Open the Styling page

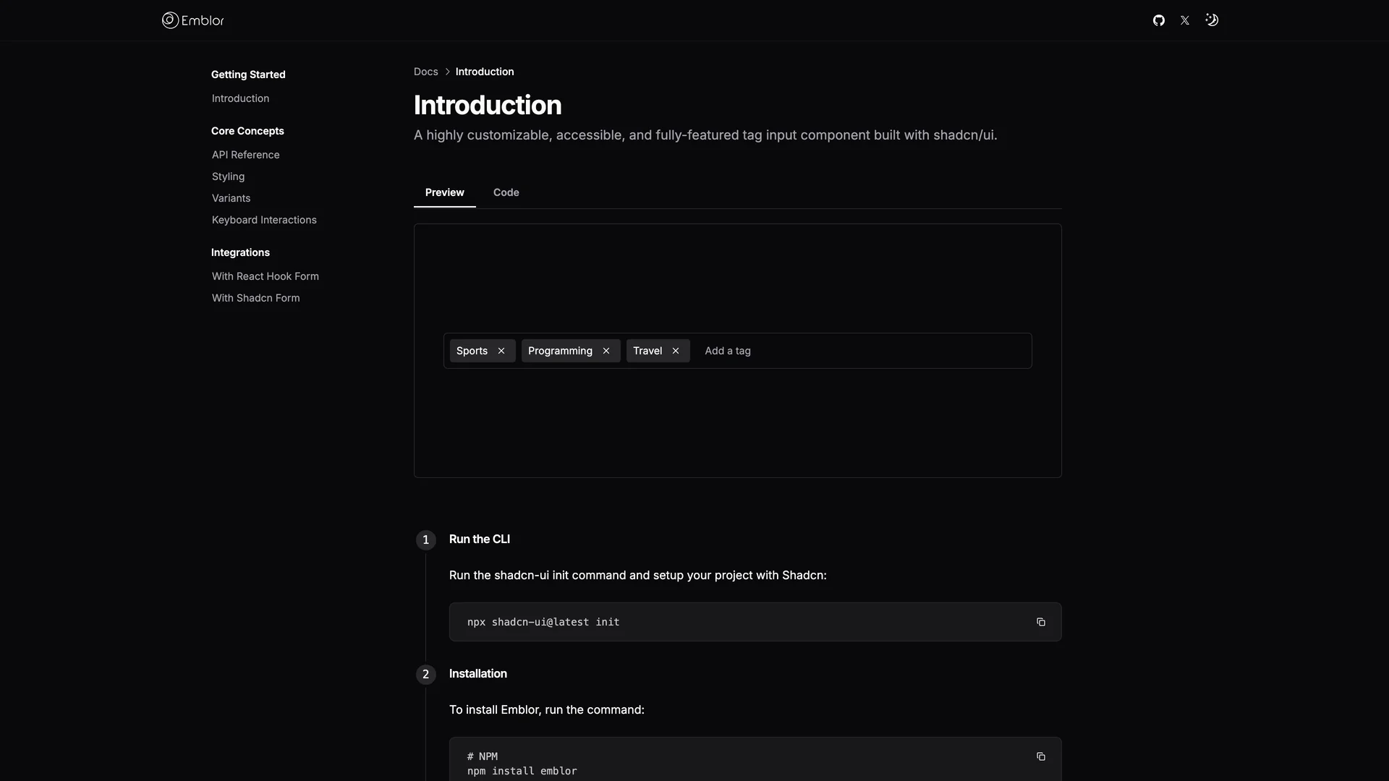pos(228,176)
